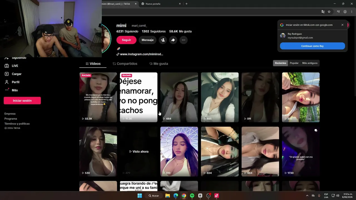This screenshot has width=356, height=200.
Task: Click Iniciar sesión in the sidebar
Action: [22, 101]
